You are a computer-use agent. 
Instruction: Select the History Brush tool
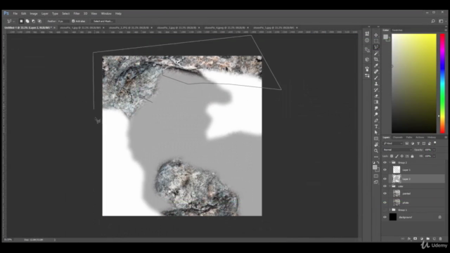pyautogui.click(x=376, y=90)
